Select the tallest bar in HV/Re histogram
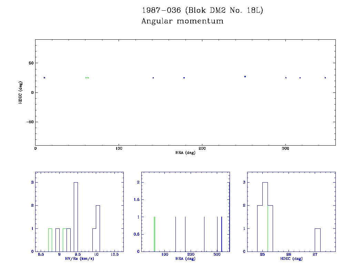 point(76,217)
